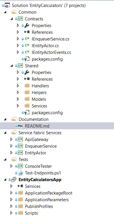Collapse the EntityCalculatorsApp project

point(5,180)
